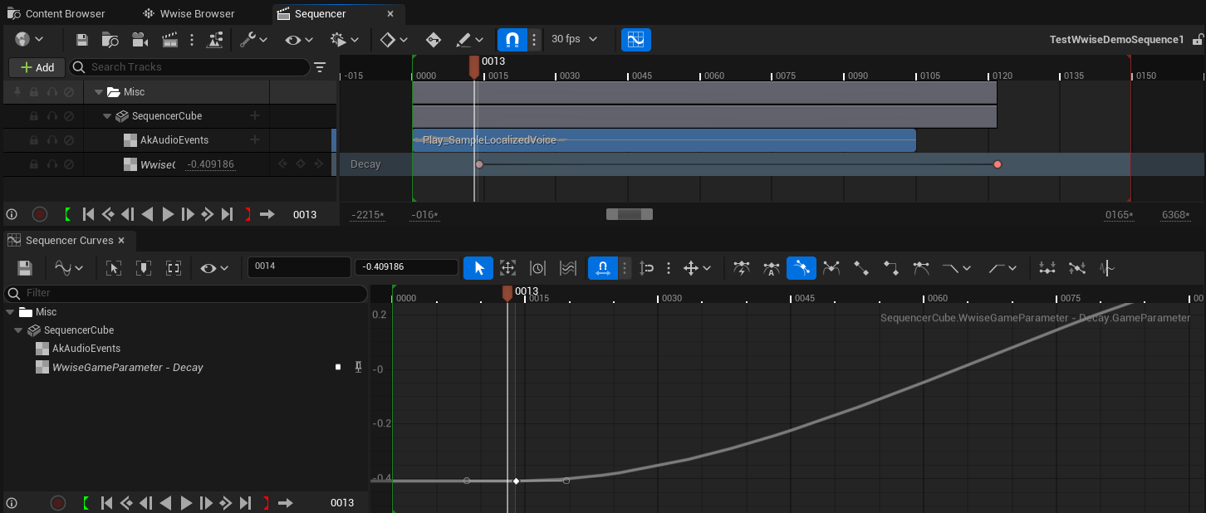Collapse the SequencerCube track in Sequencer
Screen dimensions: 1206x513
coord(106,116)
